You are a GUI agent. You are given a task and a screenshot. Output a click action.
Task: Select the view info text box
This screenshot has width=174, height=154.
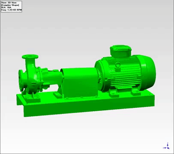pos(12,6)
